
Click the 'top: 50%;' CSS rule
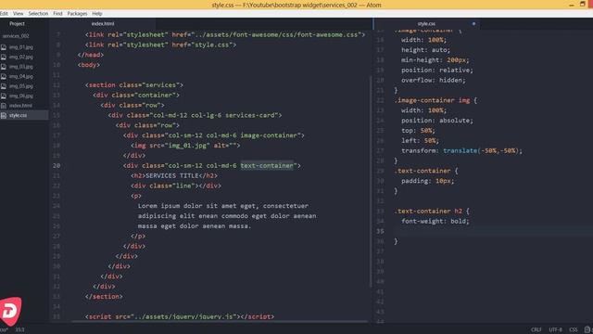[x=418, y=131]
